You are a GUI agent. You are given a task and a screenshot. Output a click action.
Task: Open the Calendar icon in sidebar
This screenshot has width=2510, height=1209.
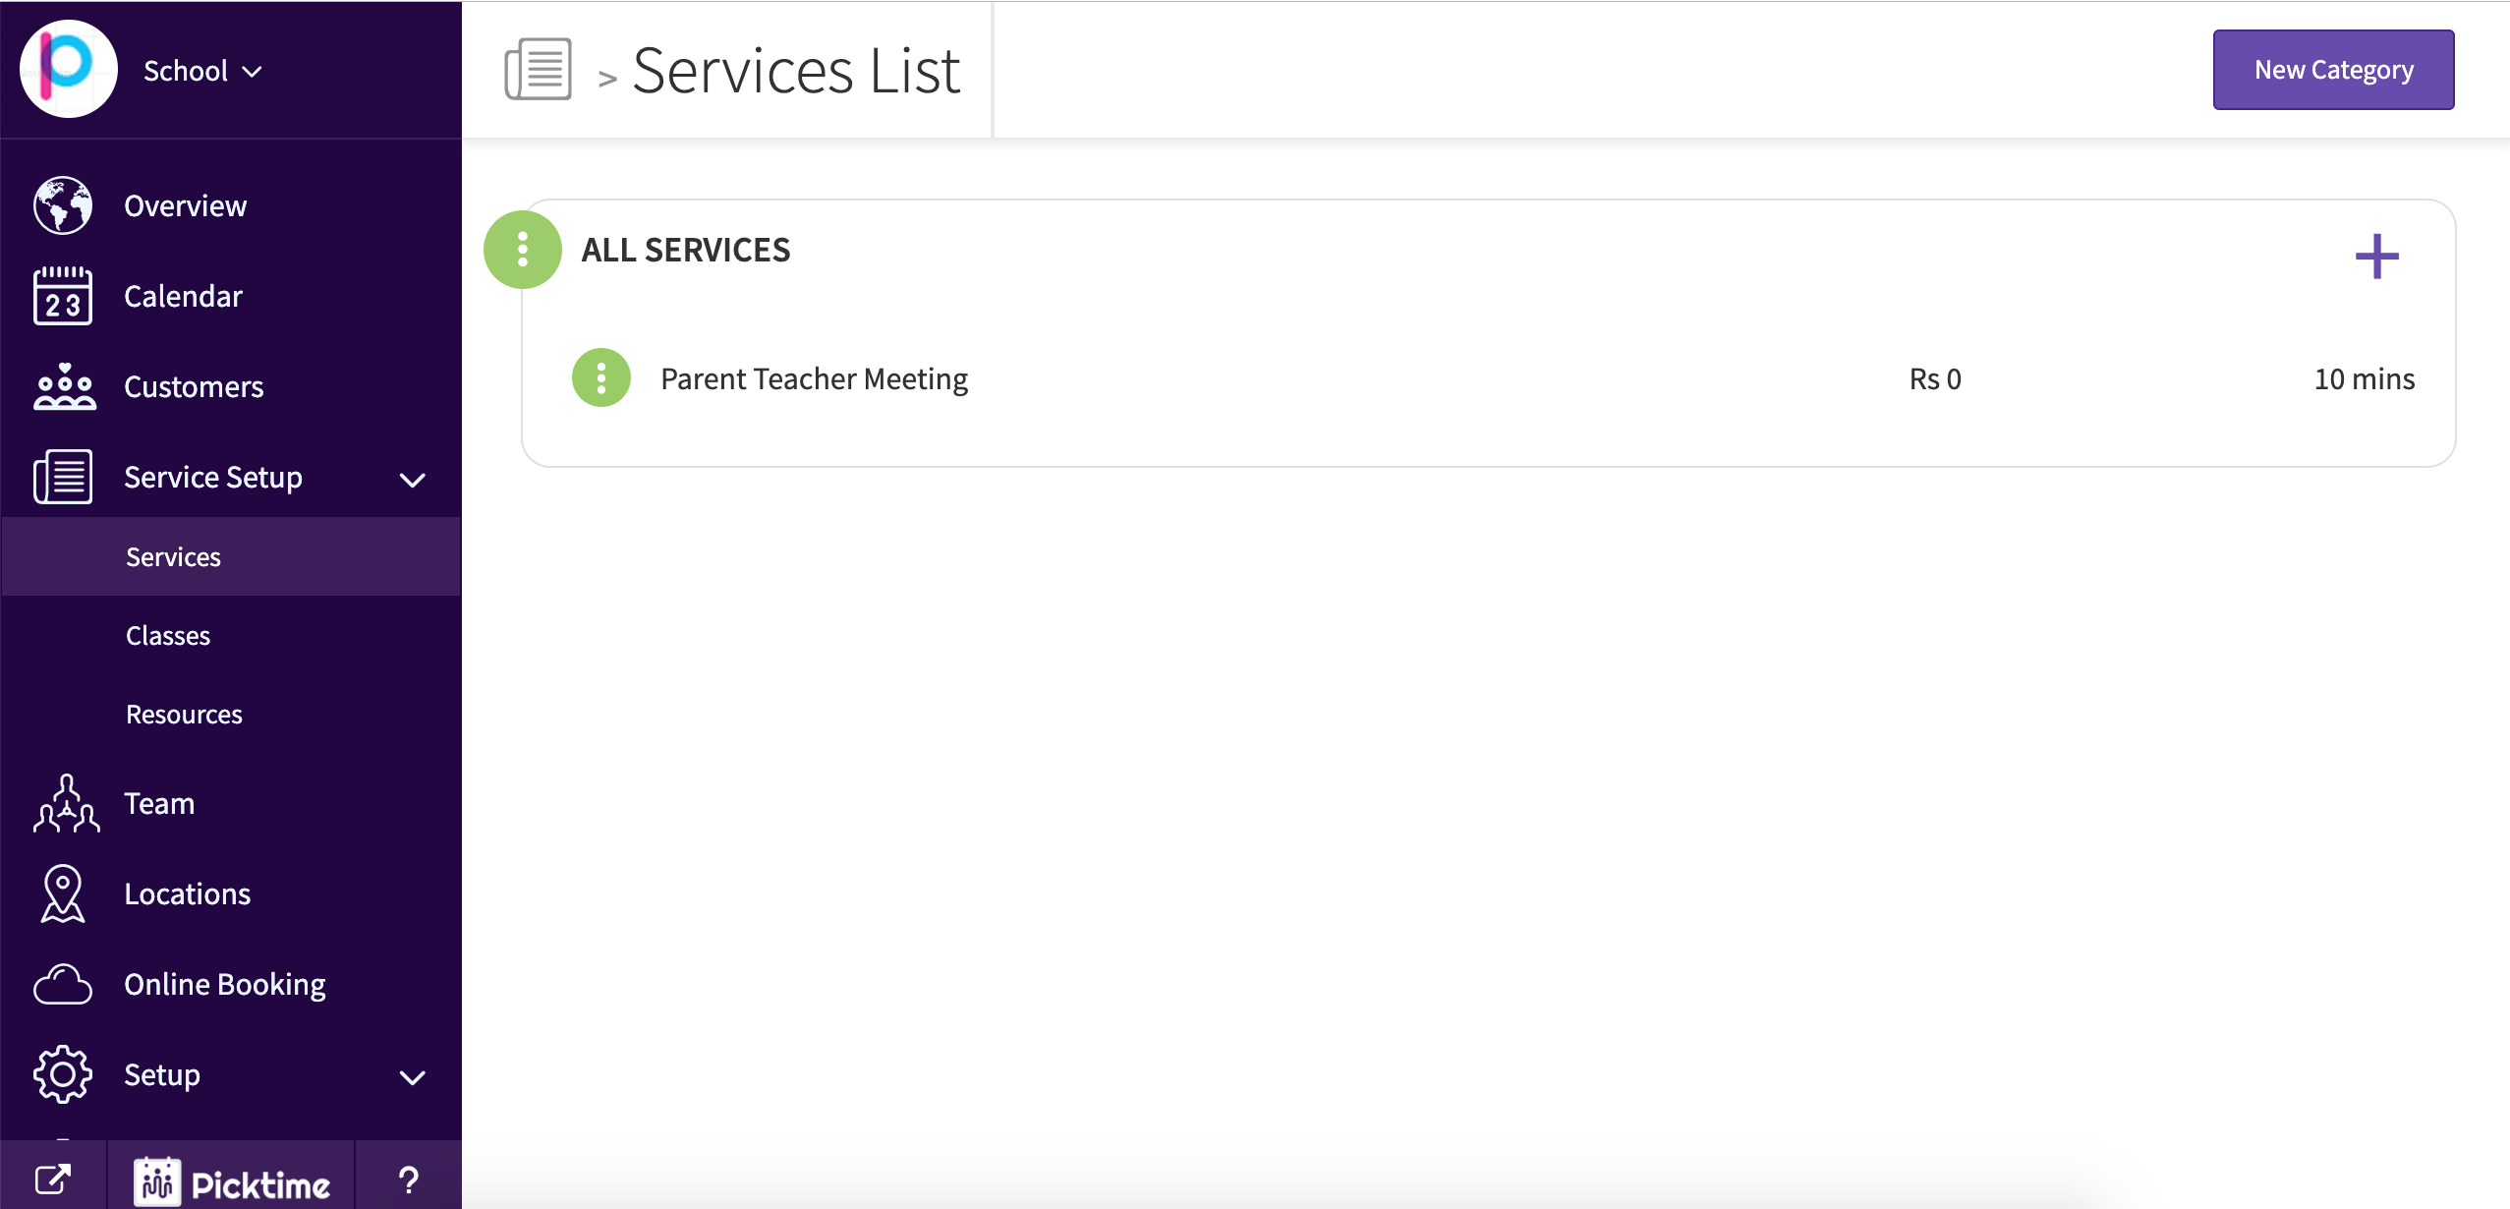63,296
